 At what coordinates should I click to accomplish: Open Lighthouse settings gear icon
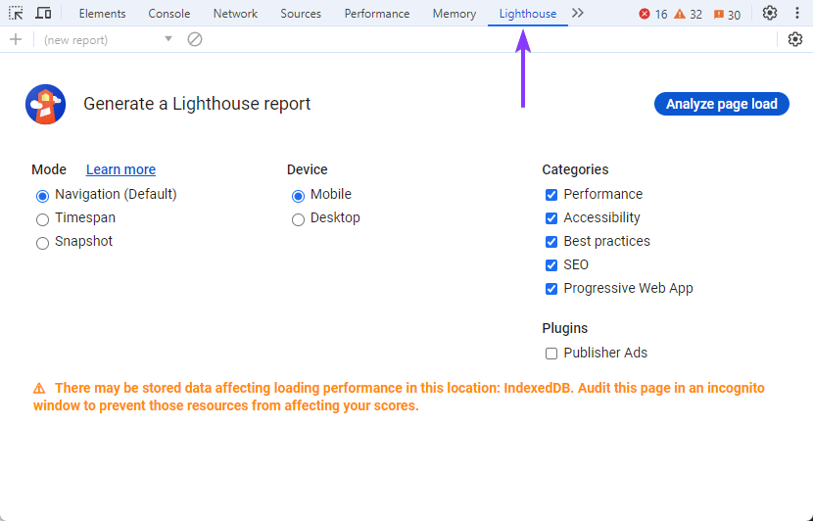click(x=795, y=39)
